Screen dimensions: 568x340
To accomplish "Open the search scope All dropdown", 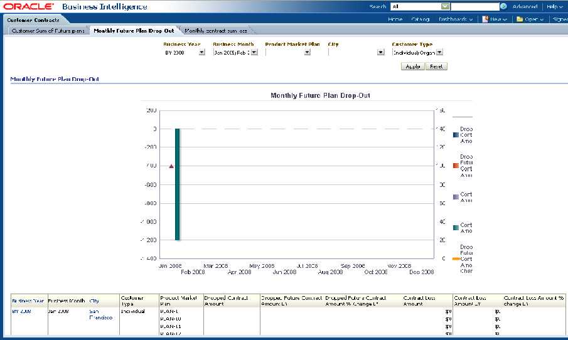I will (x=445, y=6).
